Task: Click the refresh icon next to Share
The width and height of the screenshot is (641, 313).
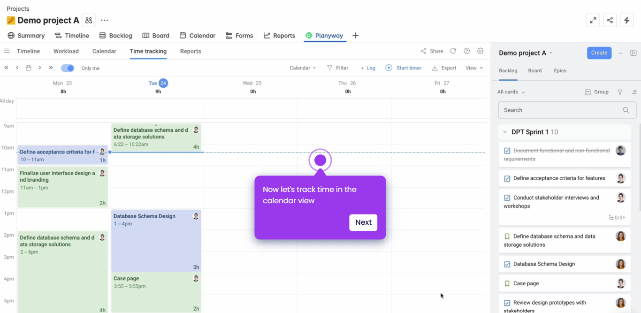Action: coord(453,51)
